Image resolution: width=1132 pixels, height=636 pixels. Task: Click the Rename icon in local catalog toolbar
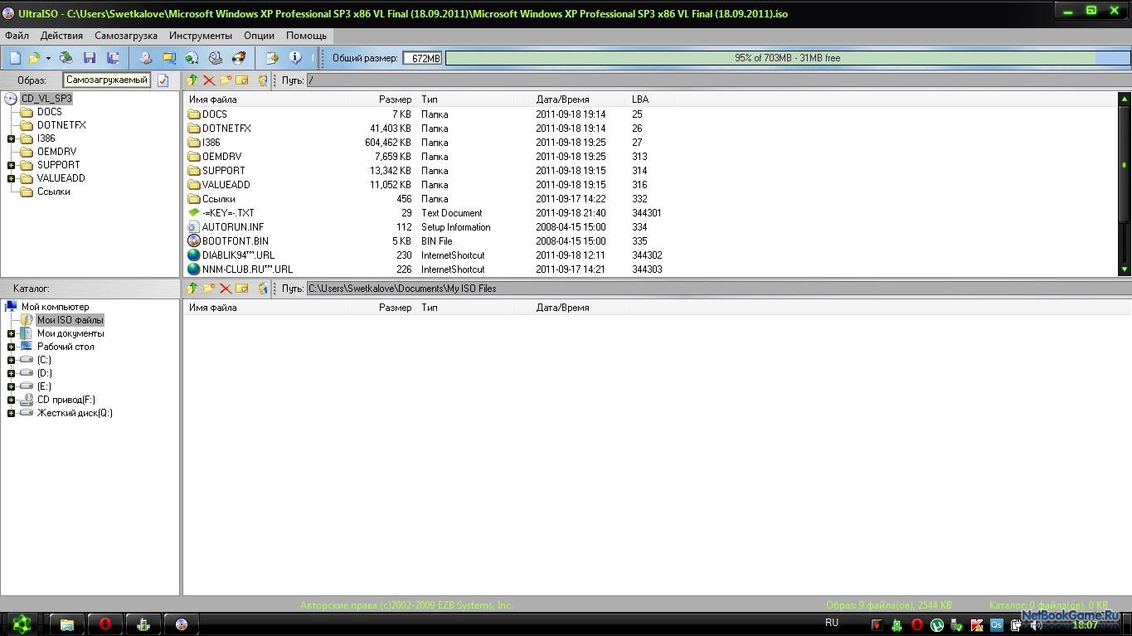tap(242, 289)
